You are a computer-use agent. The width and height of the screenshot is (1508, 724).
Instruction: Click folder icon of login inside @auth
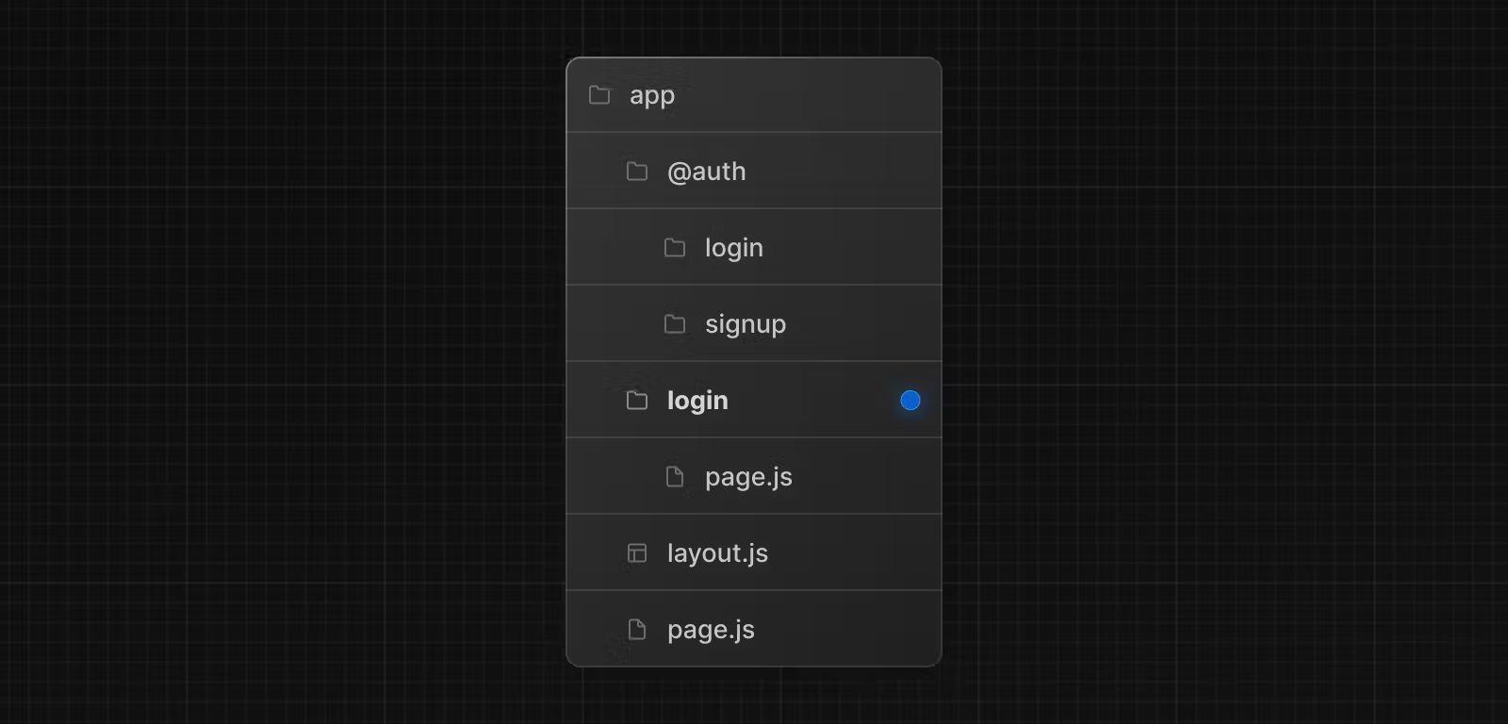coord(675,248)
